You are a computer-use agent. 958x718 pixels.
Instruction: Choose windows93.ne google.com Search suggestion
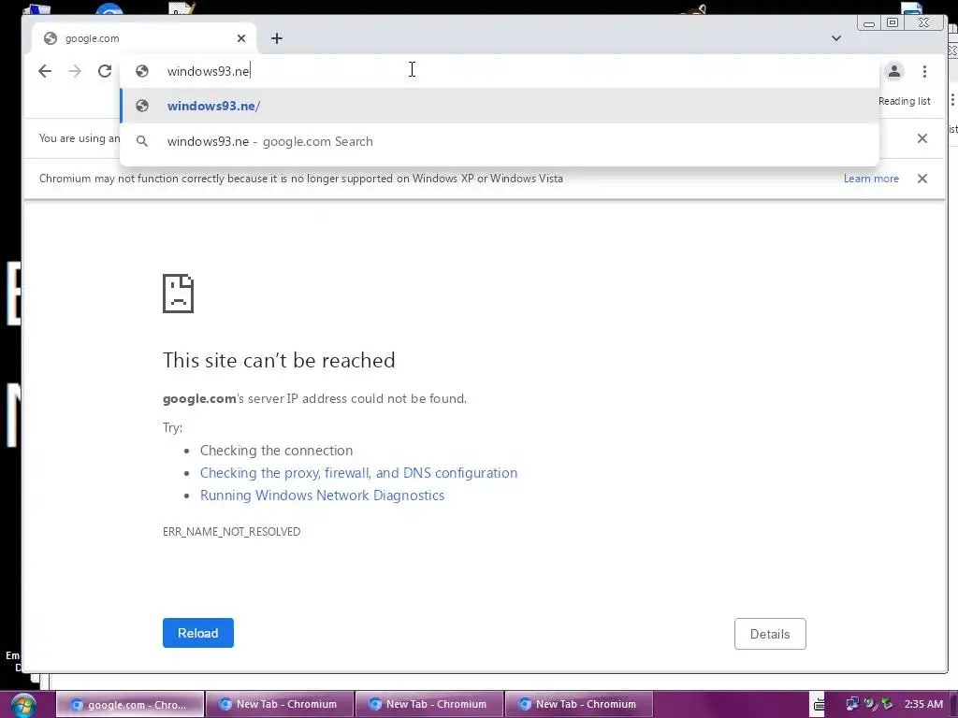click(x=500, y=142)
